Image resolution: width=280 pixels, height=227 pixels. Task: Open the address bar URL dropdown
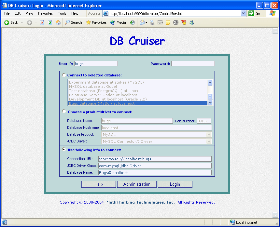[x=243, y=13]
